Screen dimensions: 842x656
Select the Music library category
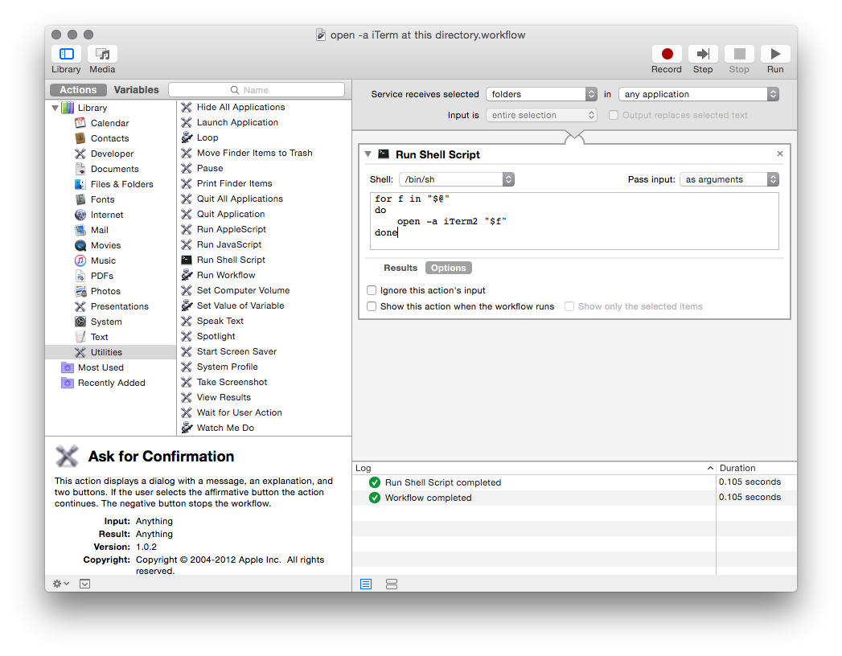tap(103, 260)
